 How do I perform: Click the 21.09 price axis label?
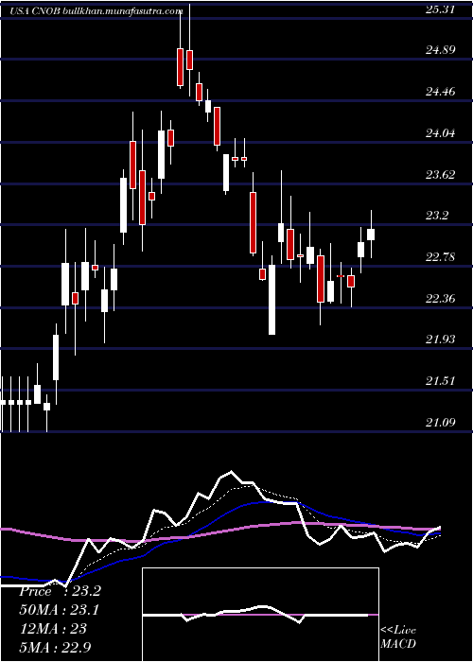(x=440, y=422)
